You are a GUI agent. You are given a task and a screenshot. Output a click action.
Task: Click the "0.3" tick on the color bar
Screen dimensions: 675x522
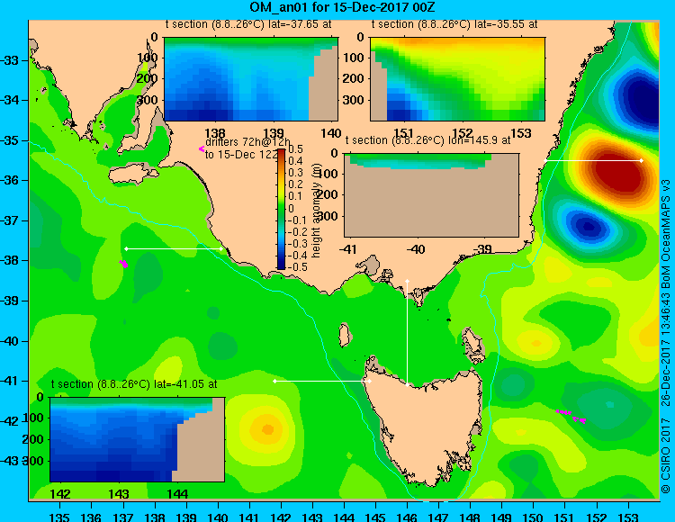click(295, 173)
